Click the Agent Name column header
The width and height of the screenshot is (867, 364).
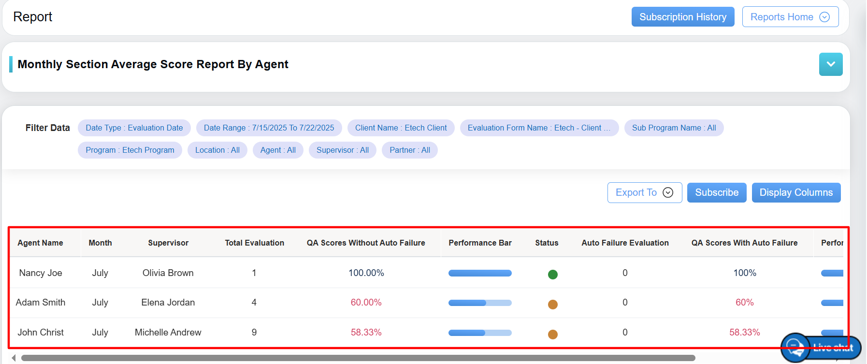click(41, 243)
